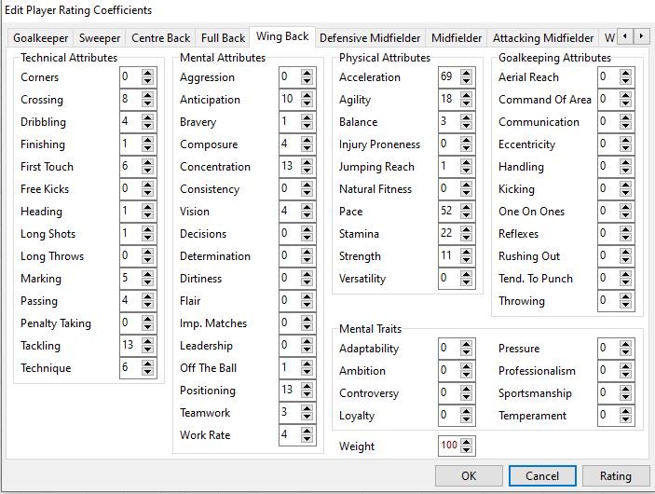Viewport: 655px width, 494px height.
Task: Increase Teamwork coefficient up arrow
Action: coord(307,409)
